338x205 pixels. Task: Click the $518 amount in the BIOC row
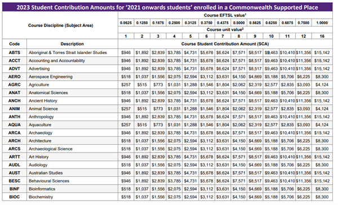tap(126, 197)
